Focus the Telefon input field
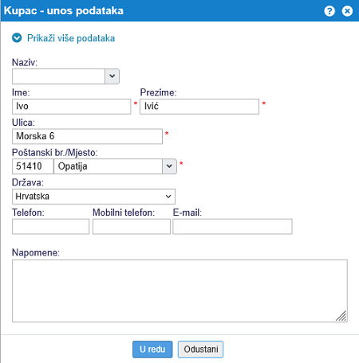Screen dimensions: 359x363 50,226
